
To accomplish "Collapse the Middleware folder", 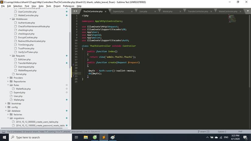I will 10,19.
